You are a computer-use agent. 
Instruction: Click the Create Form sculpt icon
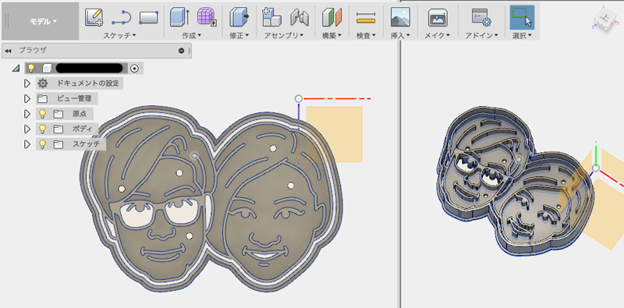(207, 17)
